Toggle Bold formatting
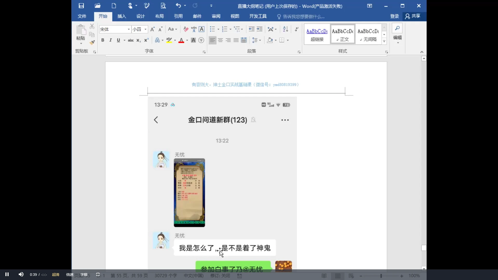The image size is (498, 280). click(x=103, y=40)
